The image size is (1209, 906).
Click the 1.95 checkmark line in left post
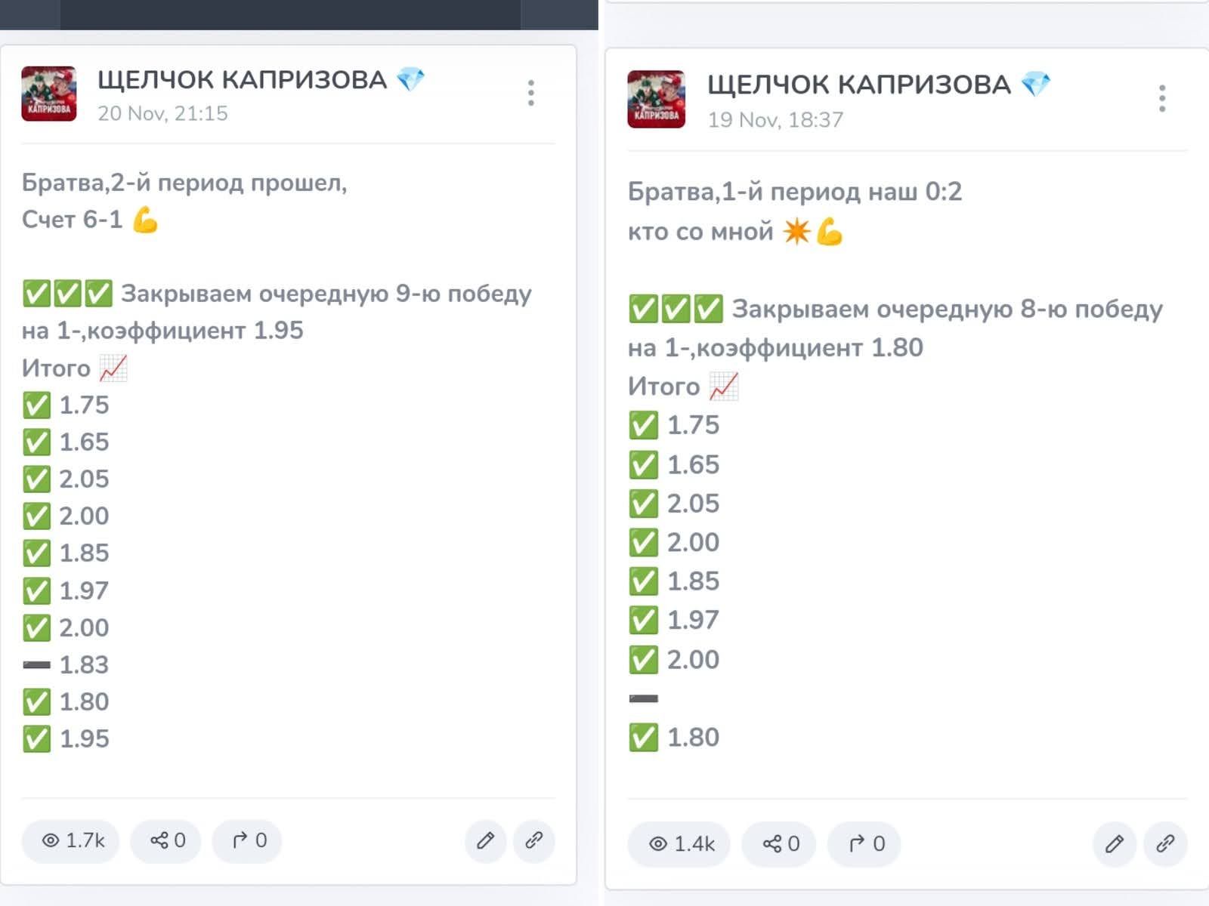[x=66, y=738]
